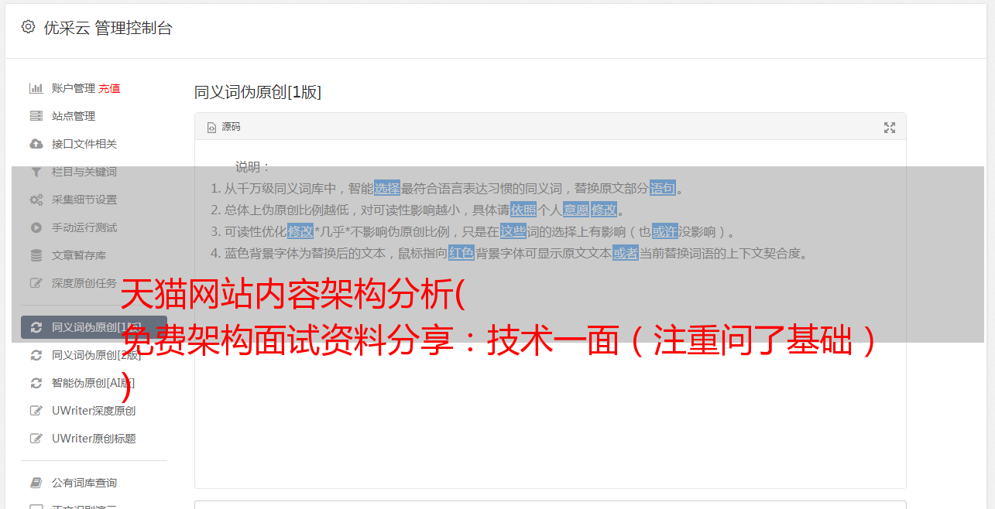Click the fullscreen expand icon in editor header
Viewport: 995px width, 509px height.
point(890,128)
